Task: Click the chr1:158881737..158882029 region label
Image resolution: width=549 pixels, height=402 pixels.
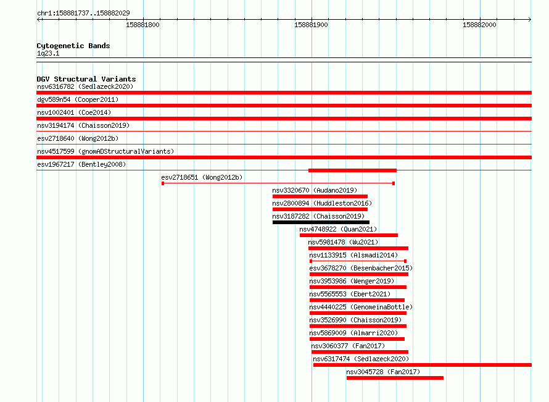Action: [x=83, y=13]
